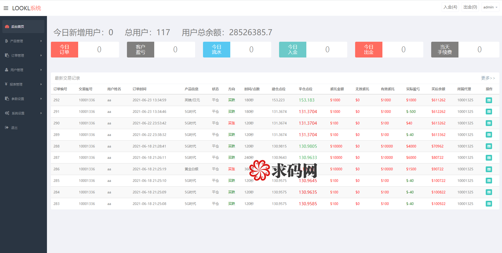Click the red 今日订单 stat tile
Screen dimensions: 502x253
tap(65, 50)
